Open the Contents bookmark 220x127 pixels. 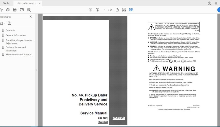coord(10,30)
